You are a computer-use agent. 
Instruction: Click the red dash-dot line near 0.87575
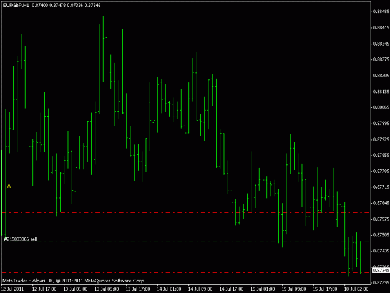(185, 213)
